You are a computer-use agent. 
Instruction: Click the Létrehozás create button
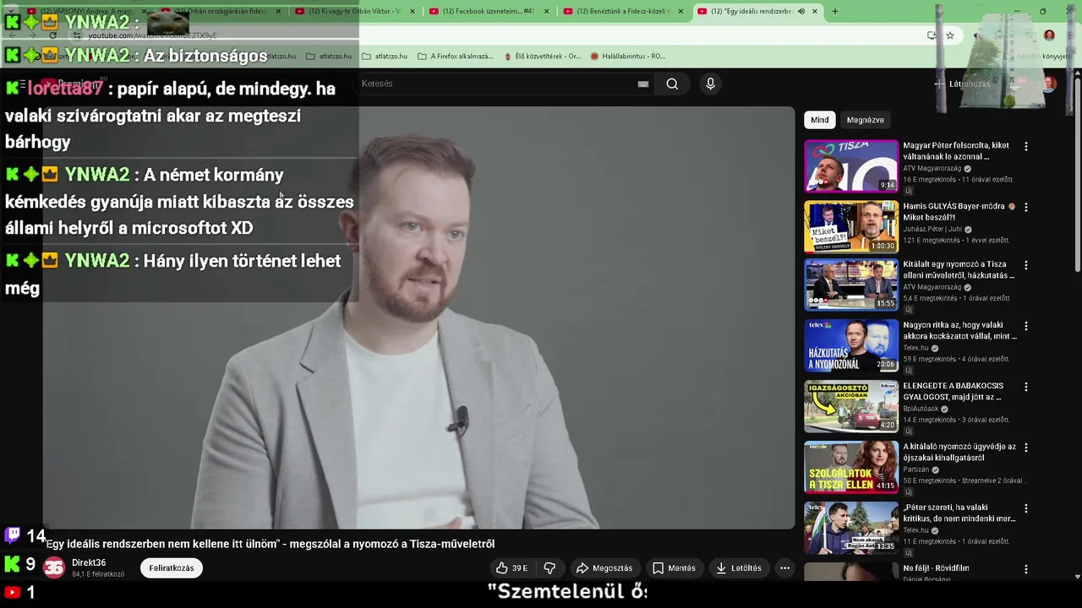coord(962,84)
